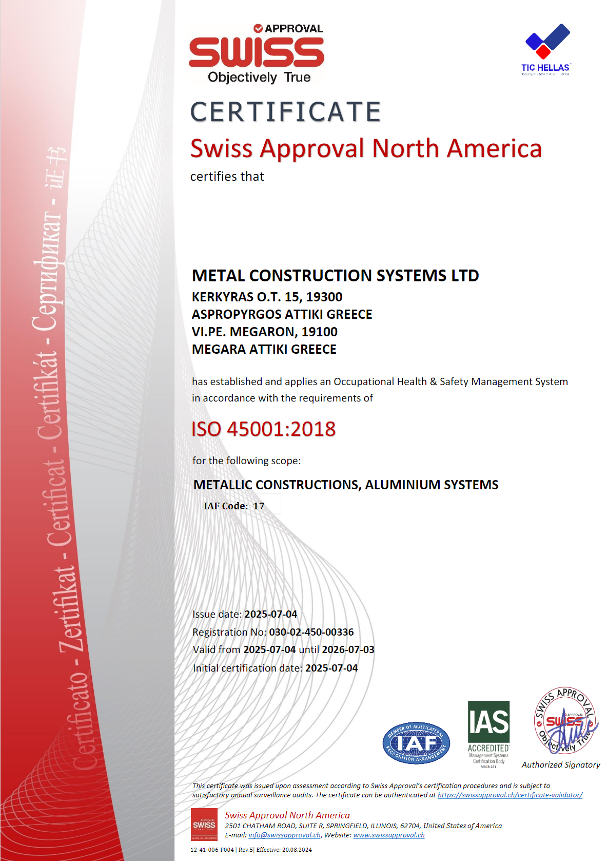
Task: Click the Swiss Approval North America title
Action: coord(366,148)
